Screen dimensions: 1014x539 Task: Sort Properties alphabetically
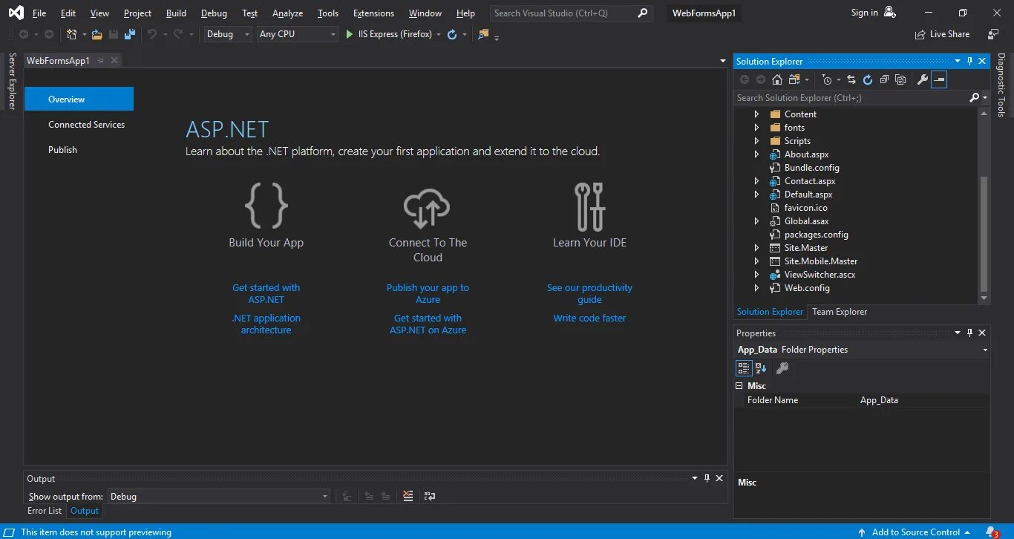761,367
